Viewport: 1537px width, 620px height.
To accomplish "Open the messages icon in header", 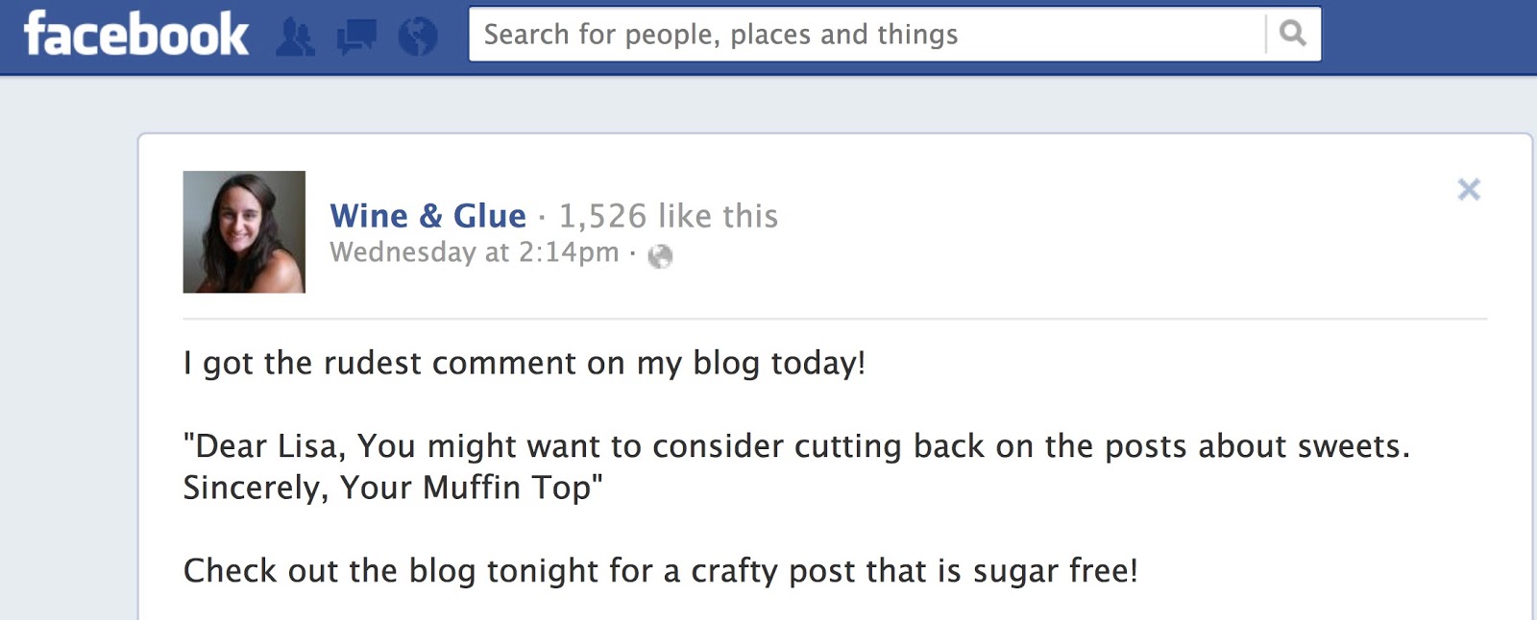I will point(356,37).
